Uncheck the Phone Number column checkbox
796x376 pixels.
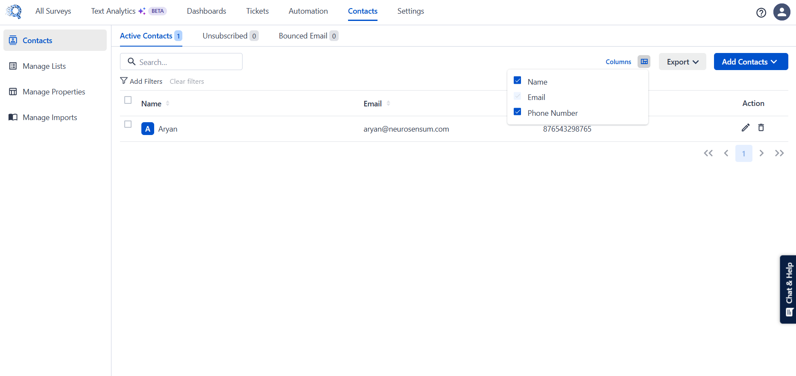point(518,112)
